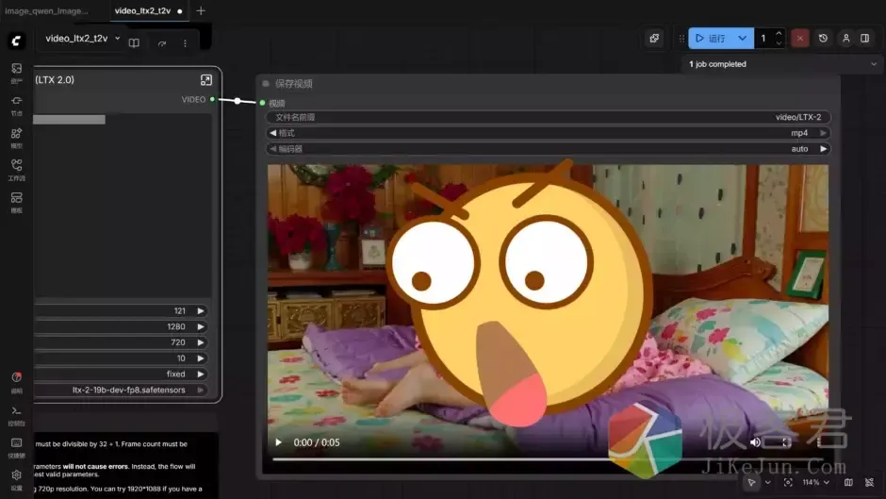Open the Templates sidebar panel
Viewport: 886px width, 499px height.
click(16, 201)
